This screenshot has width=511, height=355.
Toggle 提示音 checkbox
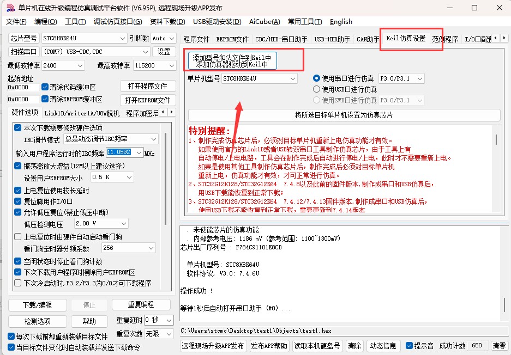tap(410, 346)
